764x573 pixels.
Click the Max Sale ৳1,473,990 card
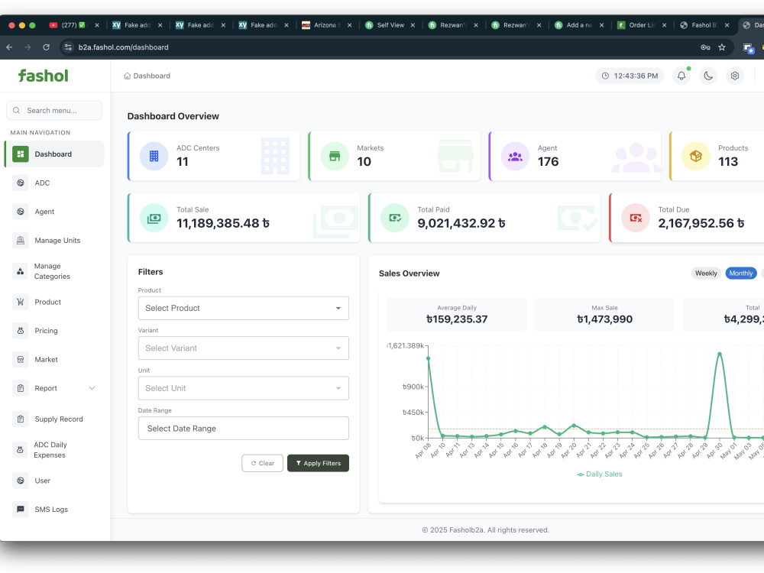click(604, 315)
